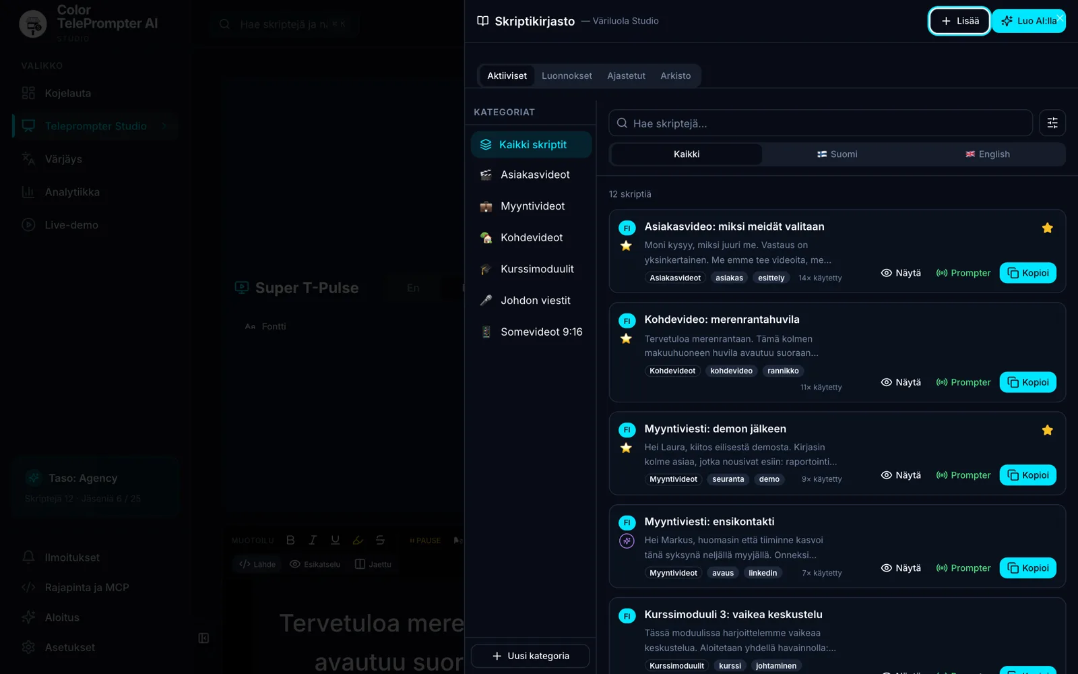1078x674 pixels.
Task: Toggle the favorite star on Asiakasvideo script
Action: pyautogui.click(x=1047, y=228)
